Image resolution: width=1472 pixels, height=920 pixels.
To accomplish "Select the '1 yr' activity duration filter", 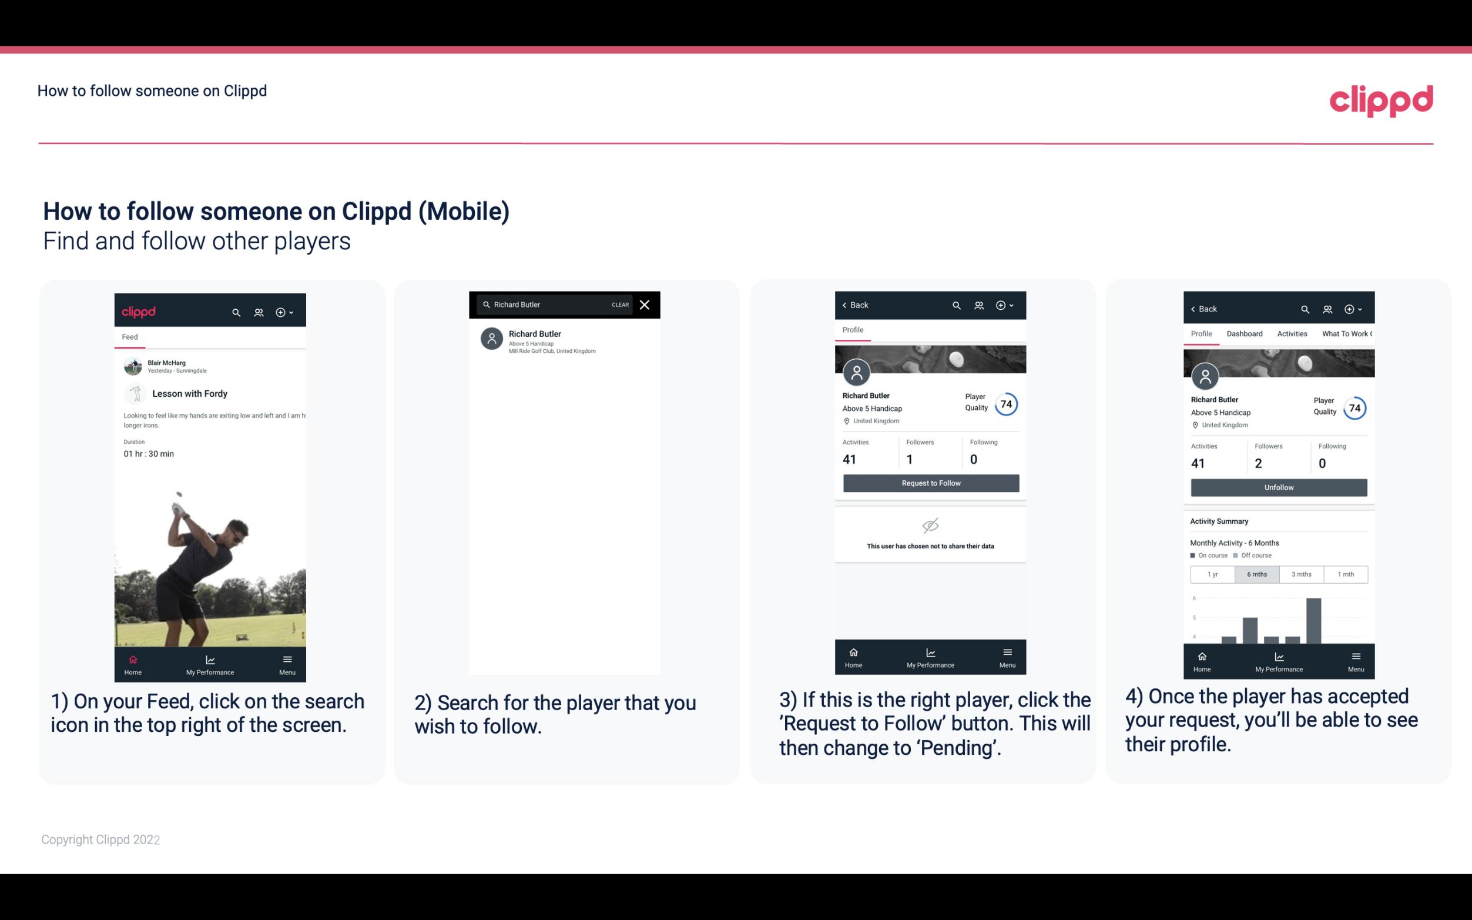I will point(1212,573).
